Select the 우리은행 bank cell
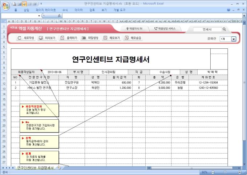Image resolution: width=247 pixels, height=175 pixels. click(x=180, y=83)
